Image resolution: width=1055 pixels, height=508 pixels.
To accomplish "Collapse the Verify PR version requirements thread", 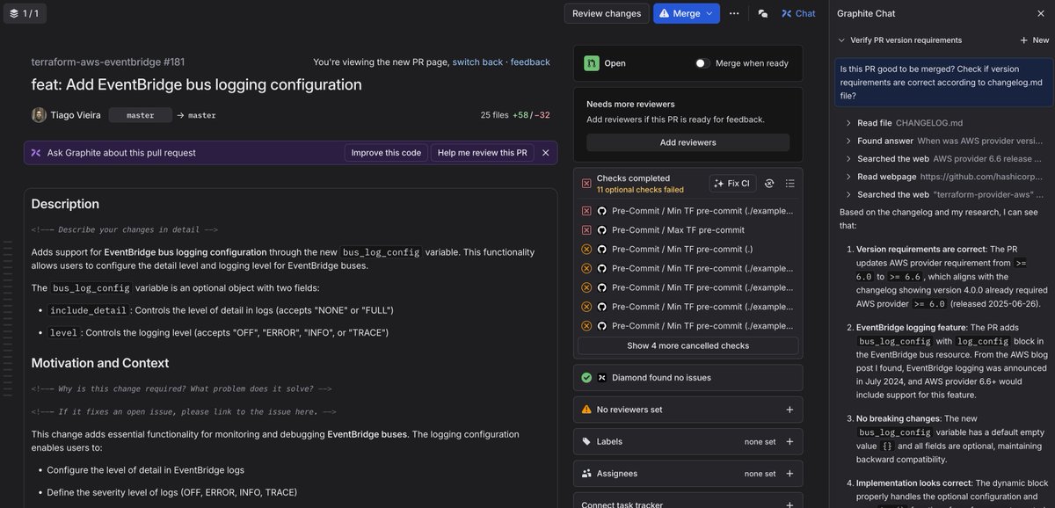I will (841, 40).
